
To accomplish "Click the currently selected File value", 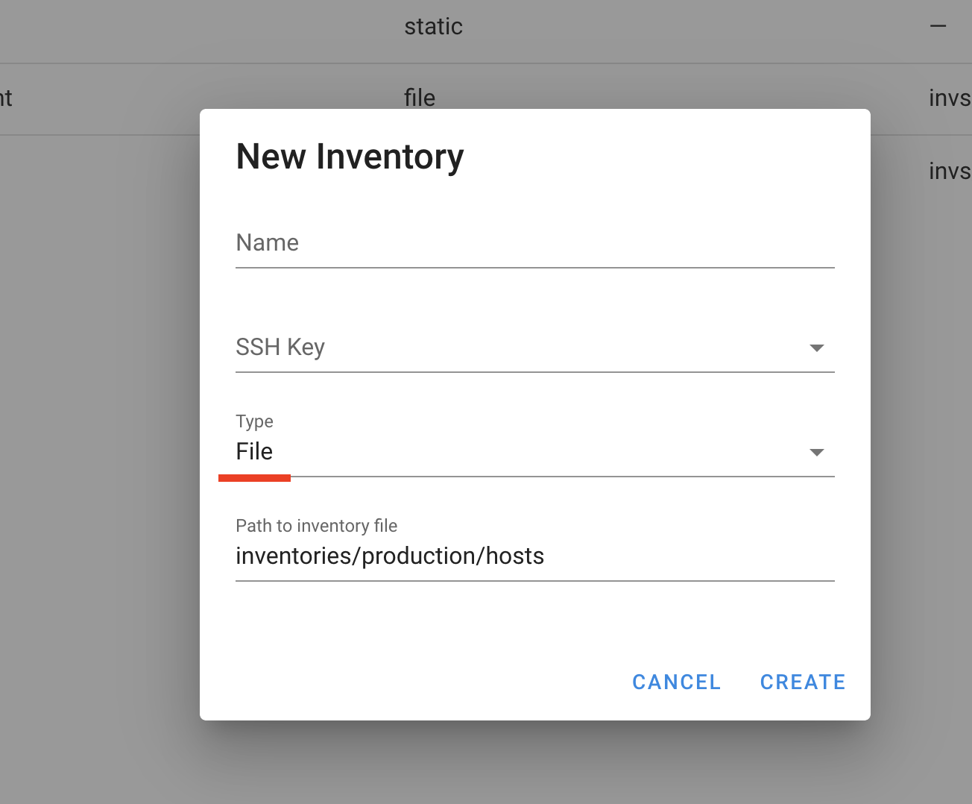I will [254, 451].
